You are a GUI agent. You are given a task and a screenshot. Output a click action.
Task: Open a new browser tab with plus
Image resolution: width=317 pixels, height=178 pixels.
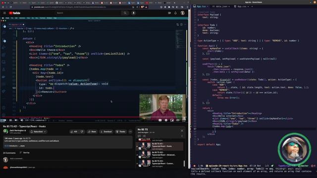(174, 3)
